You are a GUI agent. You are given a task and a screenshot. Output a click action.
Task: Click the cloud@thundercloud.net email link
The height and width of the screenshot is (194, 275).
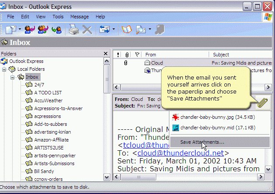point(181,153)
